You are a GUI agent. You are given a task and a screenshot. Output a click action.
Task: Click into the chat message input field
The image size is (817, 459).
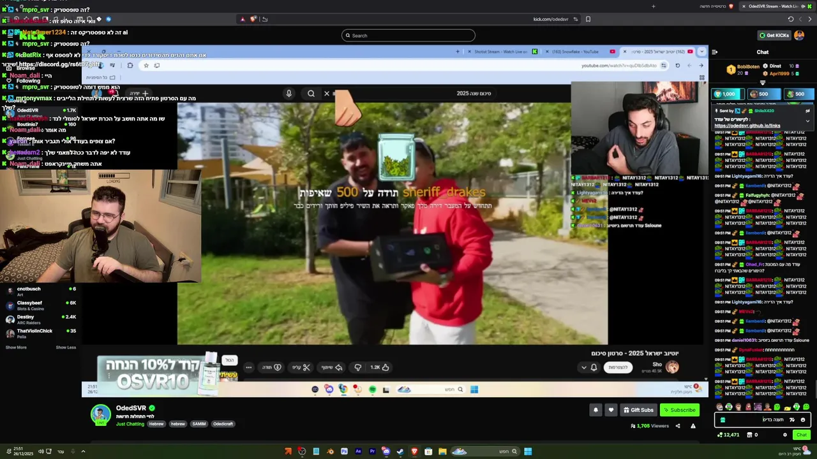762,419
